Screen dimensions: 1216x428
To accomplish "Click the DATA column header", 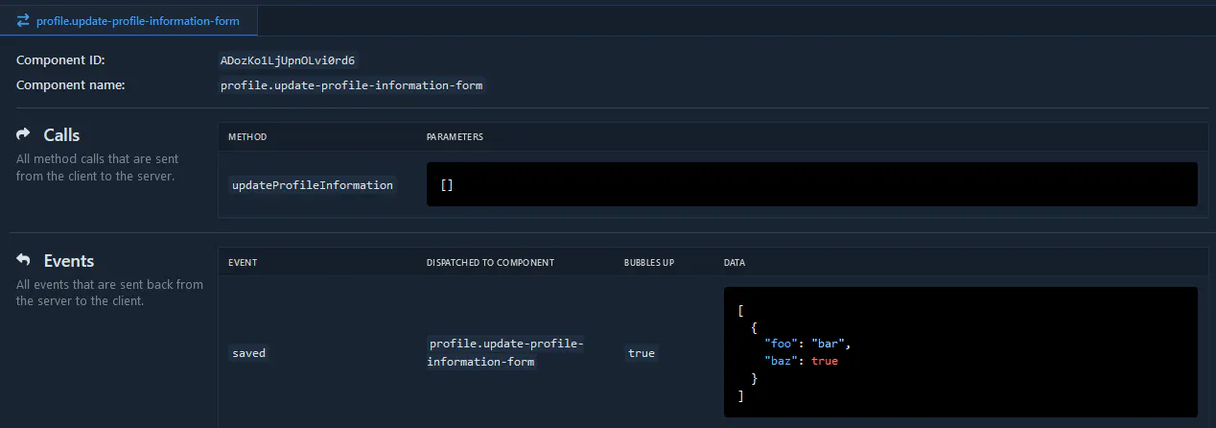I will tap(735, 263).
